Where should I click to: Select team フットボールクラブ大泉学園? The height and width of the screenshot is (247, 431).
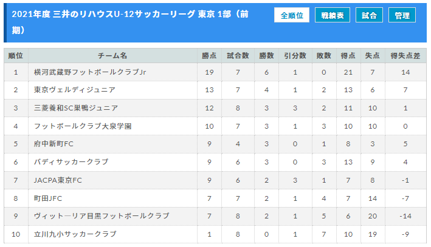coord(83,126)
